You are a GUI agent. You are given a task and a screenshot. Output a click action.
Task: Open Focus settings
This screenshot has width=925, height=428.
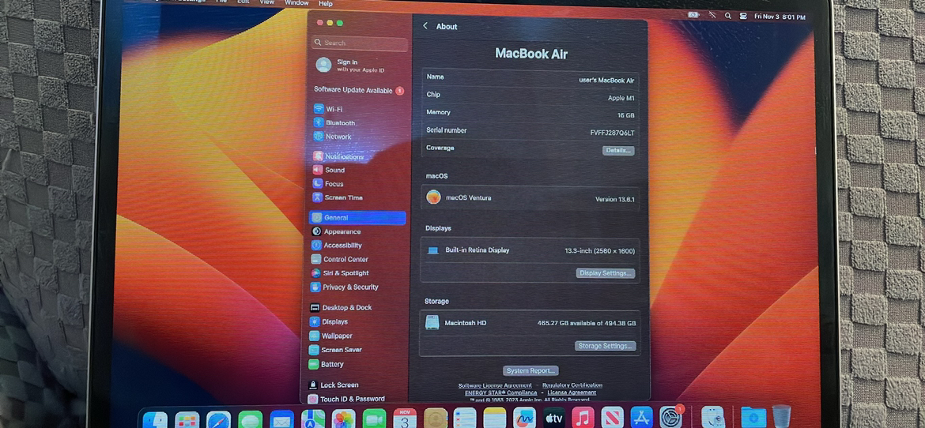(327, 184)
